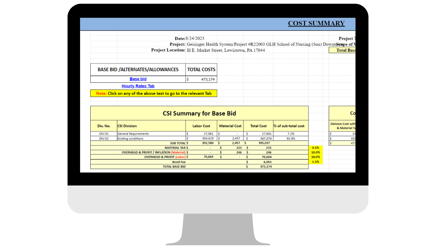This screenshot has width=436, height=249.
Task: Click the 1.5% bond fee rate cell
Action: pyautogui.click(x=315, y=162)
